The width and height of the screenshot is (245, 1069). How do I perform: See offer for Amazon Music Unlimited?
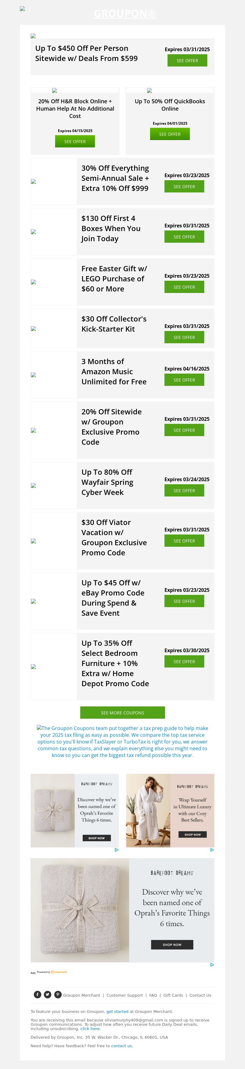[184, 380]
